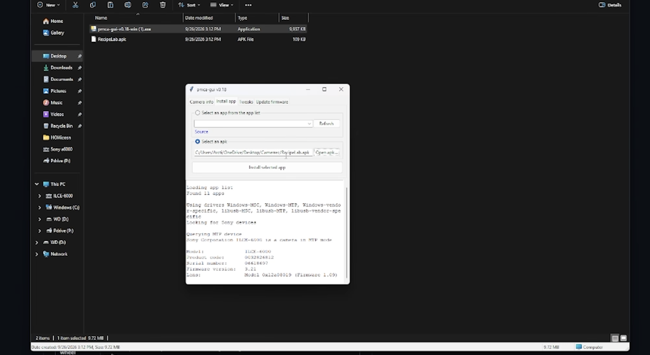Open the See more ellipsis menu

[248, 5]
